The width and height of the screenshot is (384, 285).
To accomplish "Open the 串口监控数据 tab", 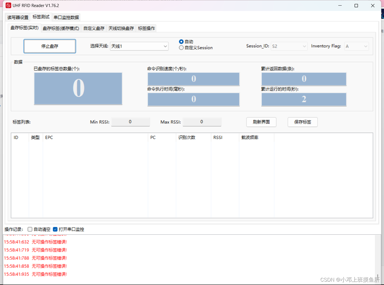I will coord(66,17).
